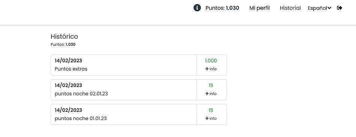Image resolution: width=356 pixels, height=137 pixels.
Task: Expand +info for puntos noche 02.01.23
Action: pyautogui.click(x=211, y=93)
